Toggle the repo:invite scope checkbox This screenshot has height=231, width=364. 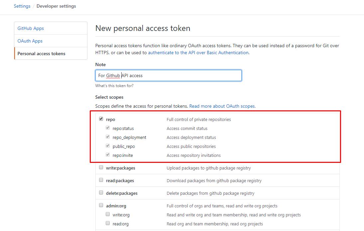108,155
